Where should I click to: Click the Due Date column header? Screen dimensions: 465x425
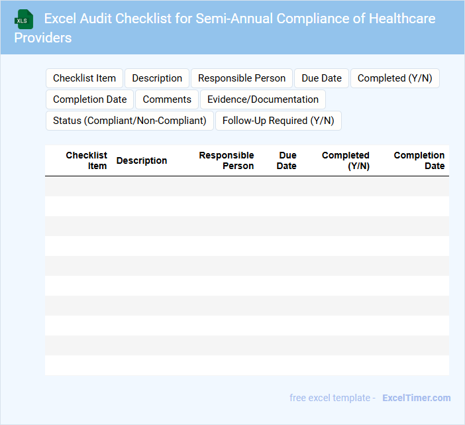point(287,160)
